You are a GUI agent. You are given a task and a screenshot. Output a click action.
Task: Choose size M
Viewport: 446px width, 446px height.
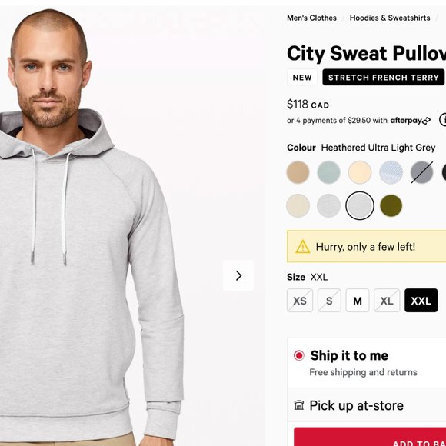[358, 301]
